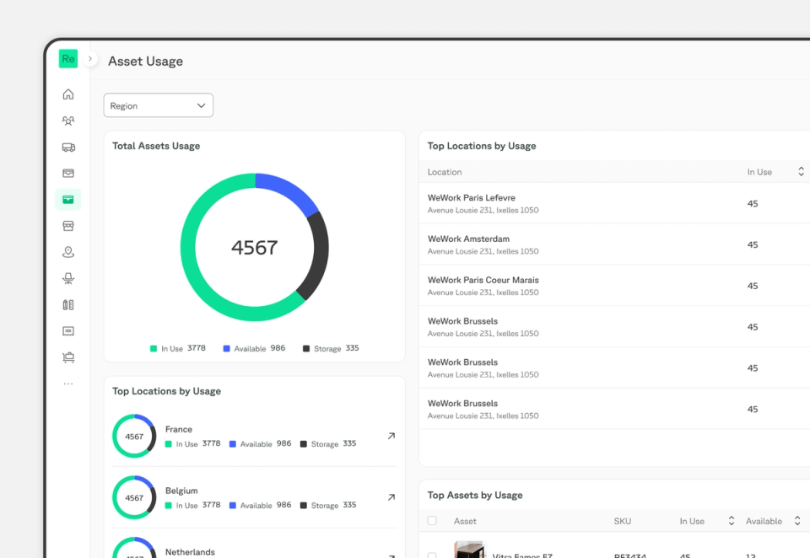Open the users group sidebar icon
The width and height of the screenshot is (810, 558).
coord(68,121)
